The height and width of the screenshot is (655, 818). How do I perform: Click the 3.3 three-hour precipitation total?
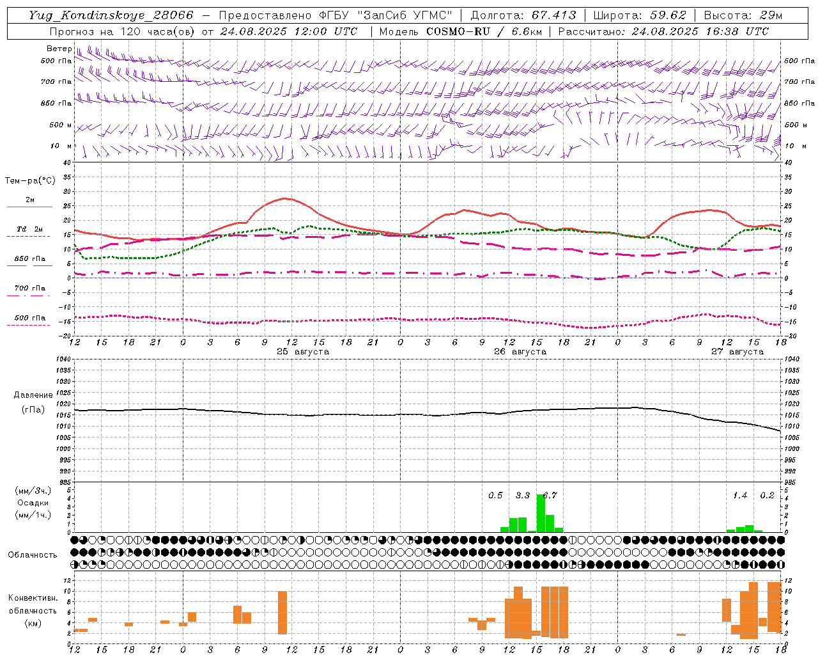pyautogui.click(x=523, y=495)
